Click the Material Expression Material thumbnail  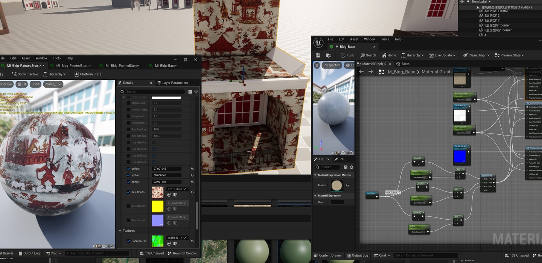coord(337,185)
